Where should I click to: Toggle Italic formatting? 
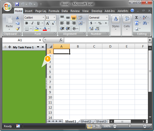(x=32, y=23)
